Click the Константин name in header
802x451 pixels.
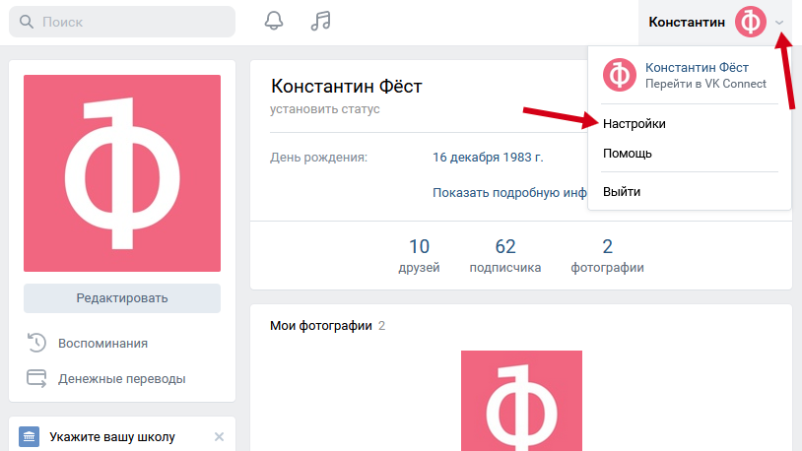pyautogui.click(x=687, y=22)
